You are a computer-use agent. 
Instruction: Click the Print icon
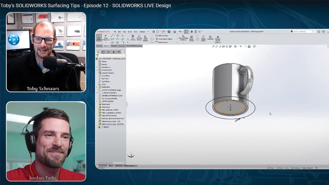tap(175, 32)
